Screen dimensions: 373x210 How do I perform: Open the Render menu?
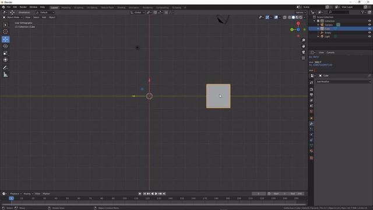pos(23,8)
